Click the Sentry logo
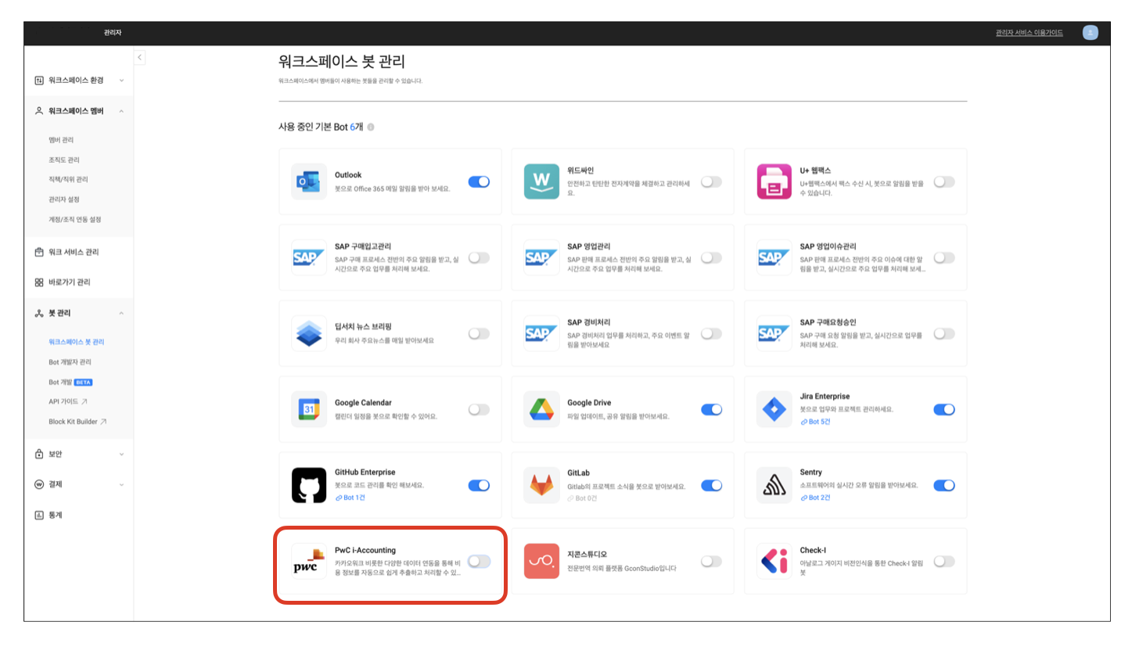This screenshot has width=1139, height=654. tap(774, 485)
